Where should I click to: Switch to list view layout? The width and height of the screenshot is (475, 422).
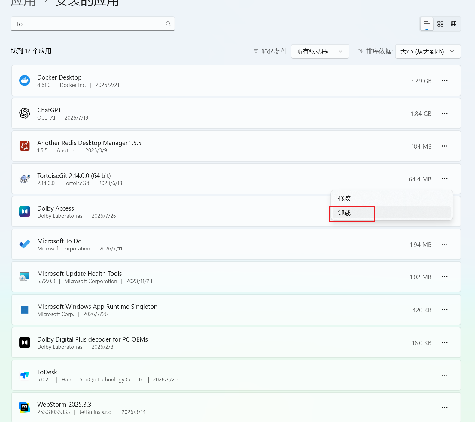click(427, 24)
